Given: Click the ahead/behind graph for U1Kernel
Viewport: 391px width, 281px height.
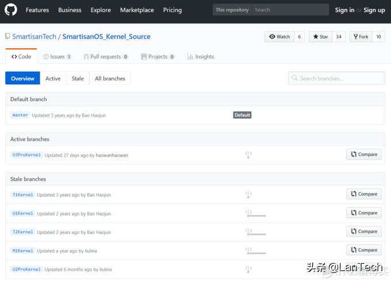Looking at the screenshot, I should pyautogui.click(x=256, y=213).
